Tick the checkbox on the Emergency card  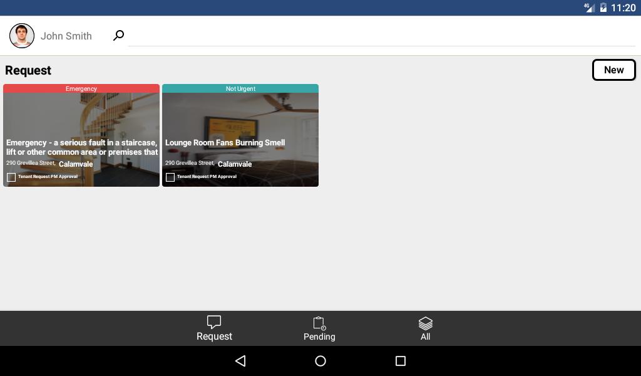[11, 177]
